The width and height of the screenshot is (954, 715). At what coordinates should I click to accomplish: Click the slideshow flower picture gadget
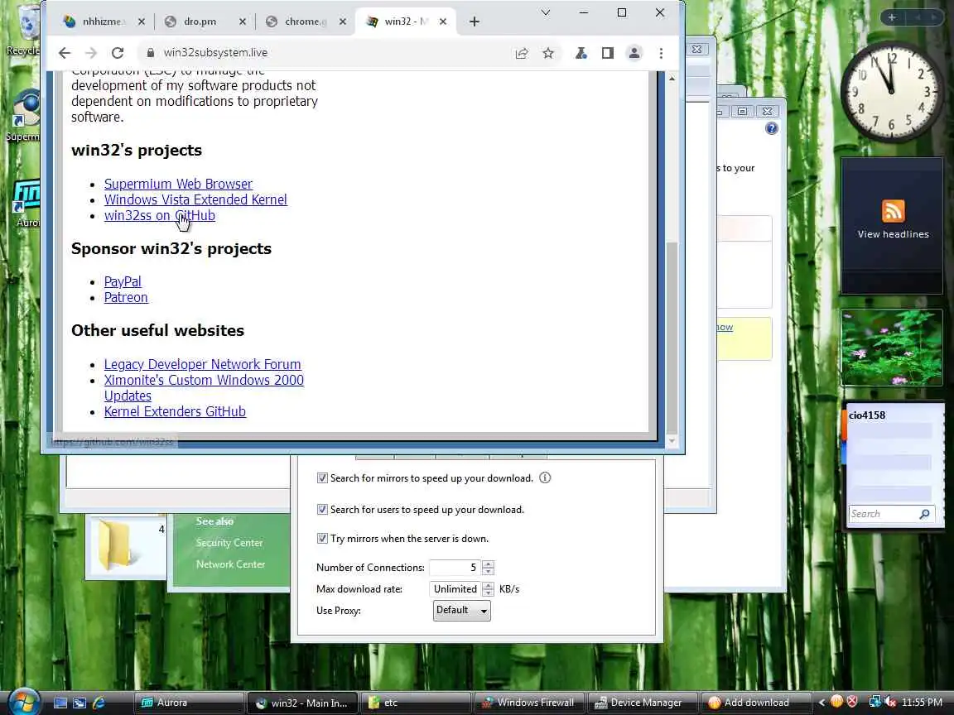pyautogui.click(x=892, y=348)
